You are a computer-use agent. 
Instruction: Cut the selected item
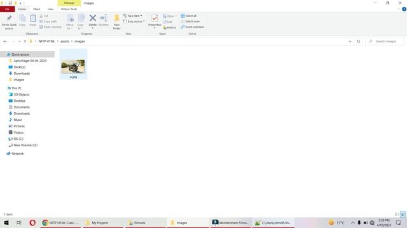pos(44,16)
